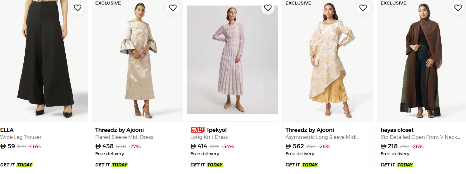Click EXCLUSIVE label on hayas closet item

[393, 3]
